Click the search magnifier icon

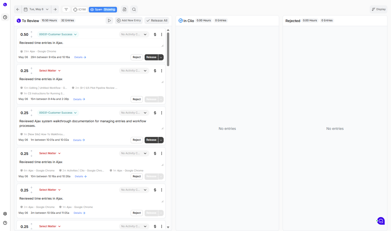[x=134, y=9]
